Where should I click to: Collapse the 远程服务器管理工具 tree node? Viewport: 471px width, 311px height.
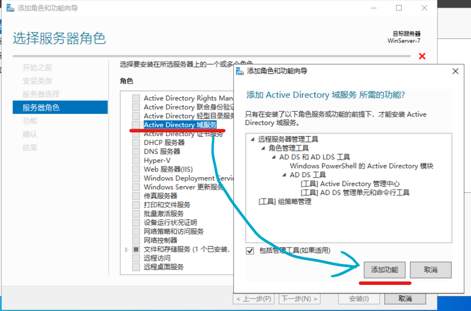253,139
